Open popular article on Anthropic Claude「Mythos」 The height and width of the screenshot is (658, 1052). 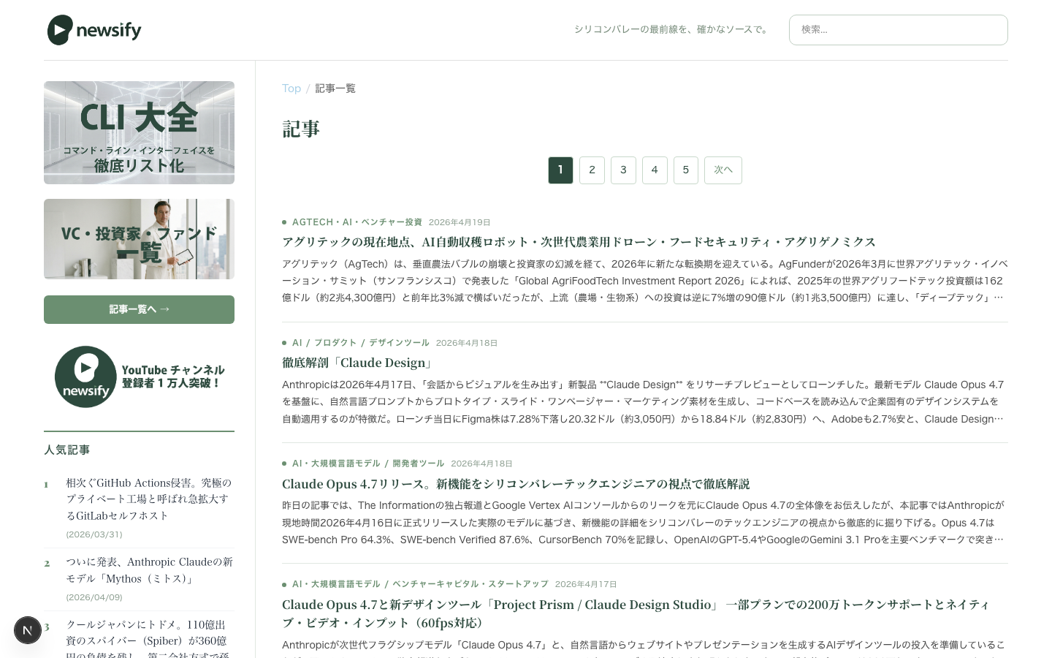148,570
